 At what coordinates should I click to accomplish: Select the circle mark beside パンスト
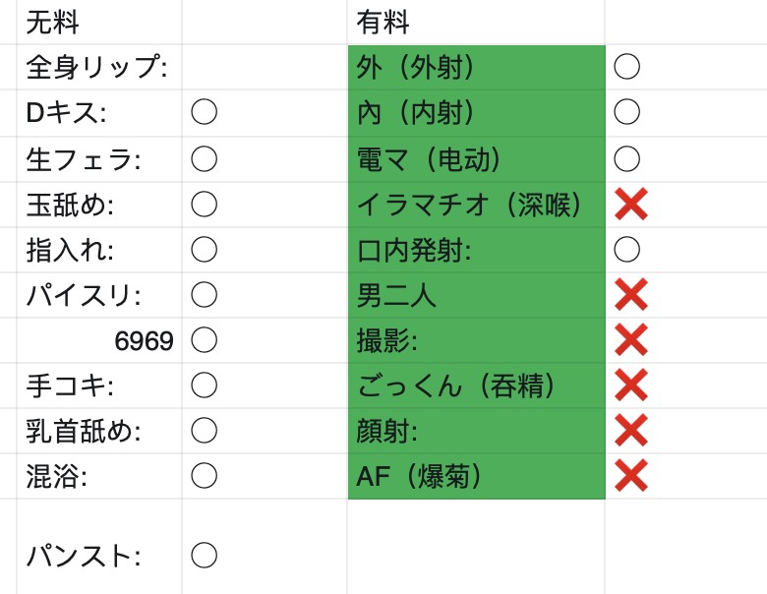[x=204, y=555]
